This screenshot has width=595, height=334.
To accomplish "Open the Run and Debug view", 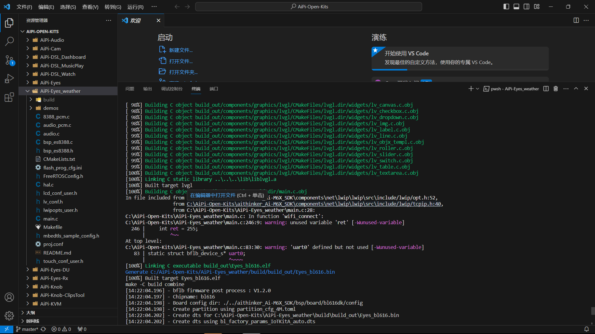I will (x=9, y=79).
